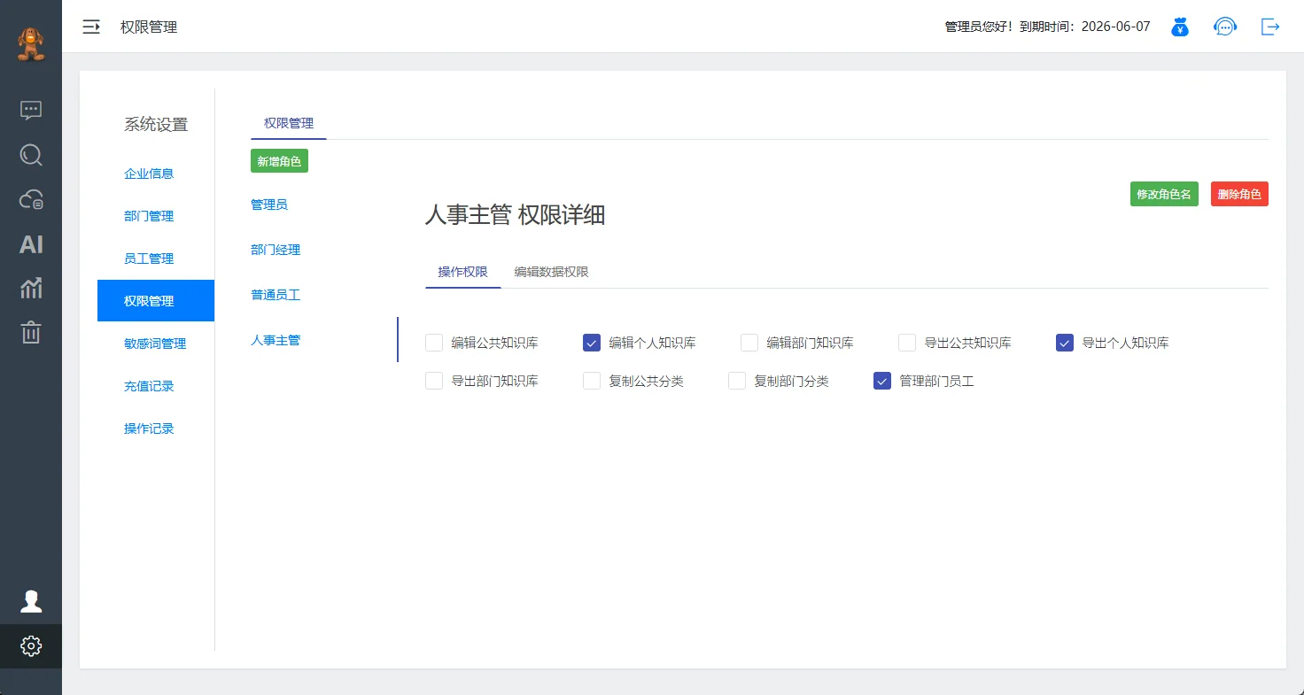Viewport: 1304px width, 695px height.
Task: Open the AI sidebar section
Action: pos(31,244)
